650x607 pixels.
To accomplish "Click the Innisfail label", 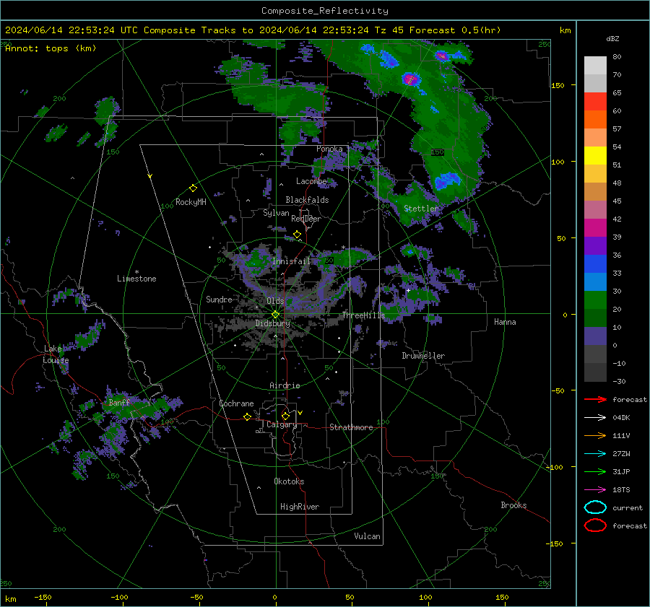I will point(292,261).
